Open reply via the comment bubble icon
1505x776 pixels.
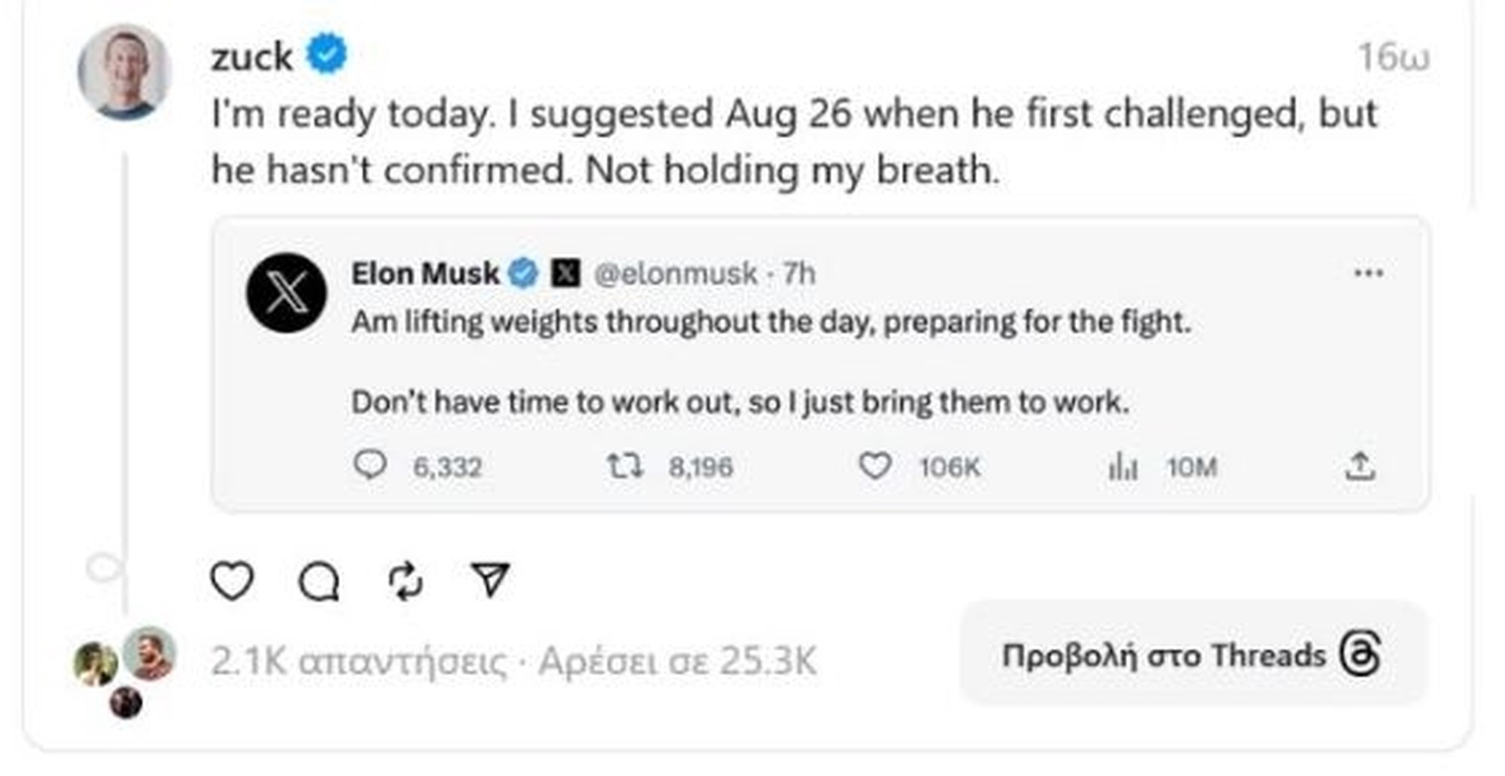(320, 581)
